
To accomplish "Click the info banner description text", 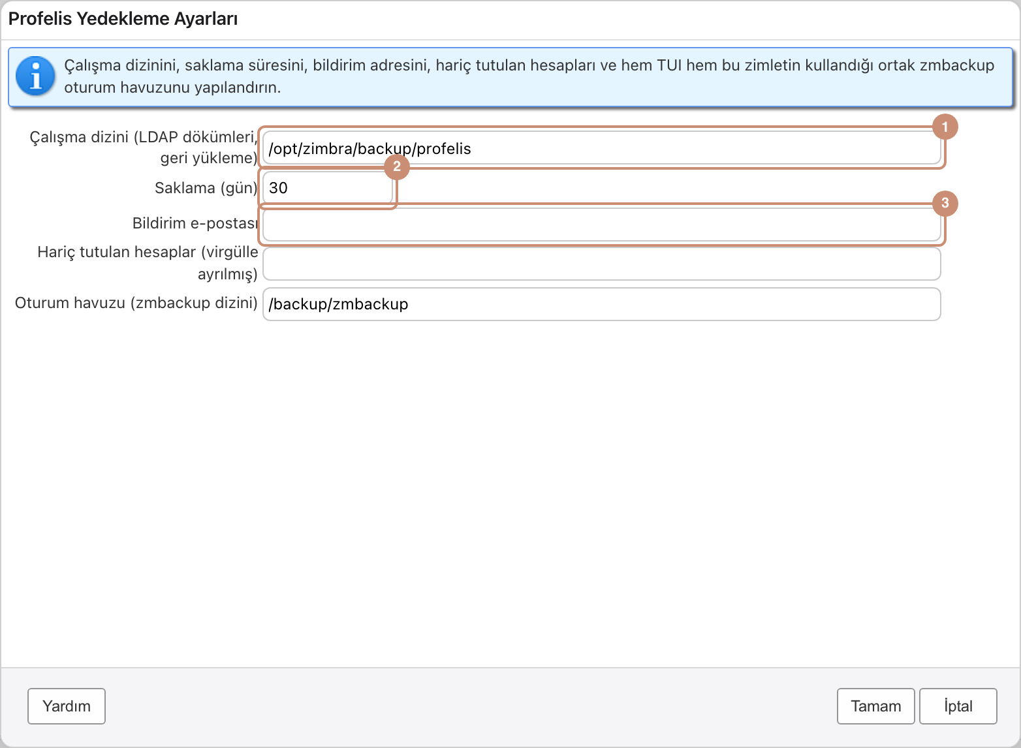I will pyautogui.click(x=529, y=76).
